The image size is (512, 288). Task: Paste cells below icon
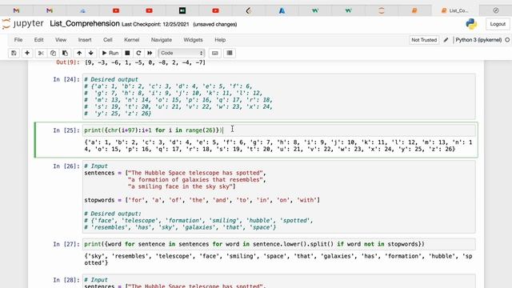[x=65, y=53]
